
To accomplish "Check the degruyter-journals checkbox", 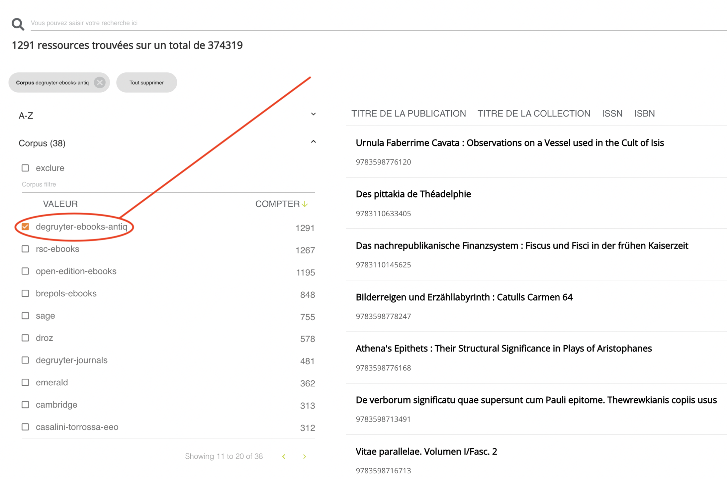I will tap(25, 360).
